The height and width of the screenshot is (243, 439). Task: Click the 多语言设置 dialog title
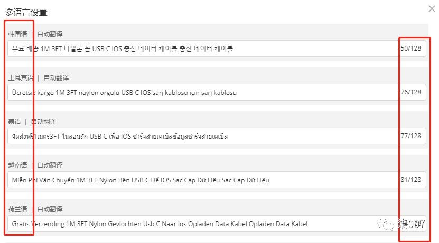[x=26, y=12]
